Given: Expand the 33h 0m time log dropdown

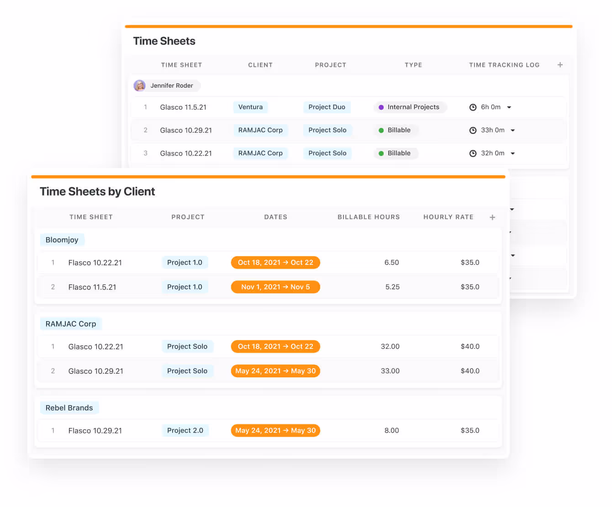Looking at the screenshot, I should point(513,131).
